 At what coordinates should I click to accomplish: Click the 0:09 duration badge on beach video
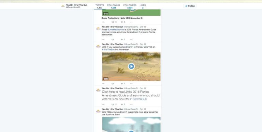pyautogui.click(x=106, y=79)
